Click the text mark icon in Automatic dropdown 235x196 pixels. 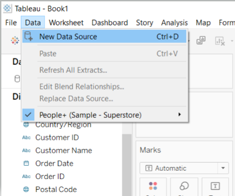(x=149, y=168)
